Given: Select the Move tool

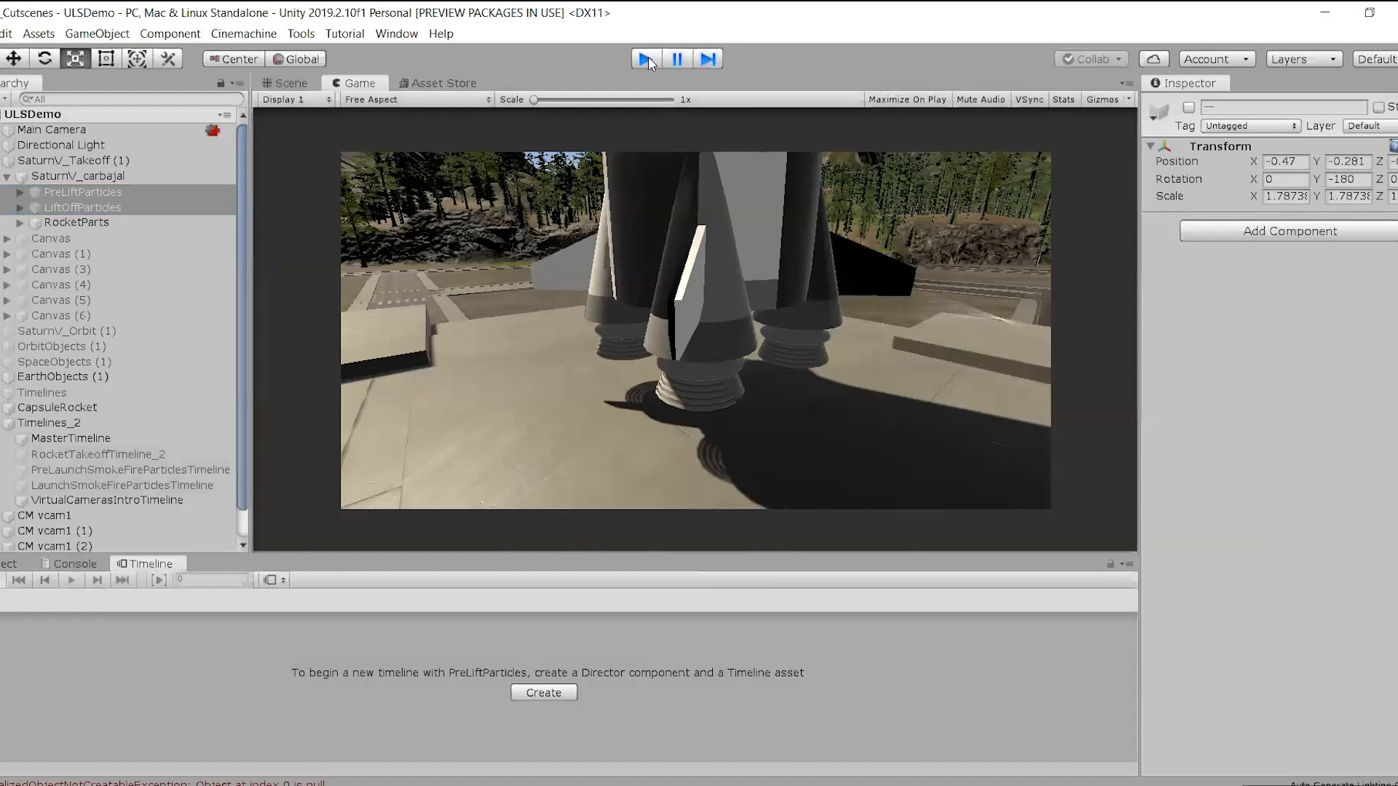Looking at the screenshot, I should pos(14,59).
